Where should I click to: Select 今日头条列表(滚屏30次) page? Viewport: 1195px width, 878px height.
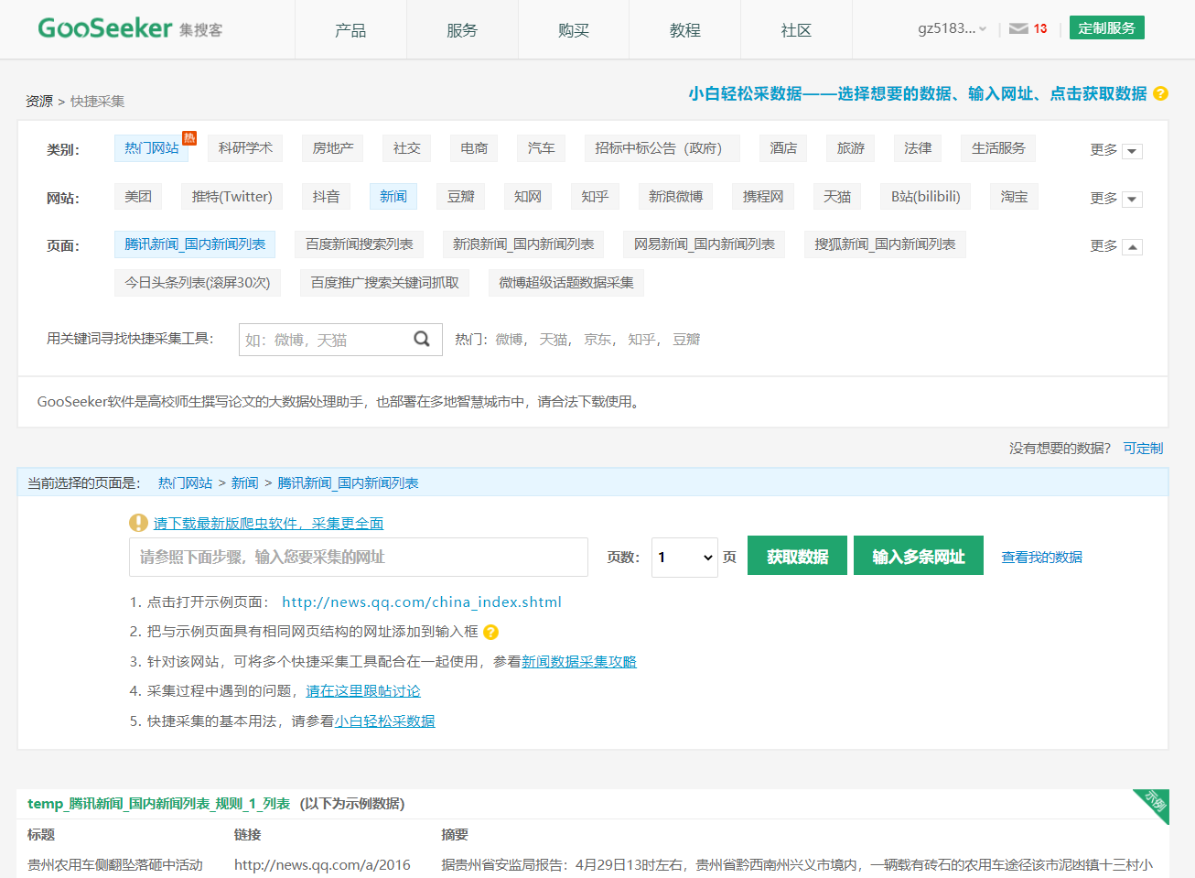pyautogui.click(x=198, y=283)
